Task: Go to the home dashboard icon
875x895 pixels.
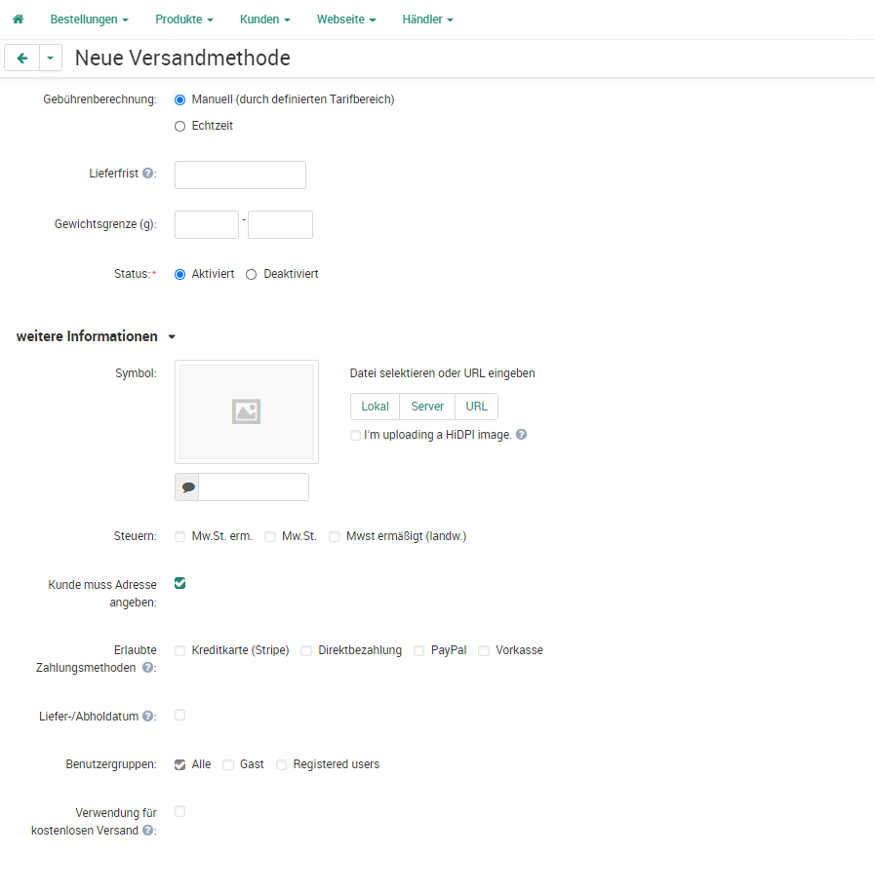Action: (19, 19)
